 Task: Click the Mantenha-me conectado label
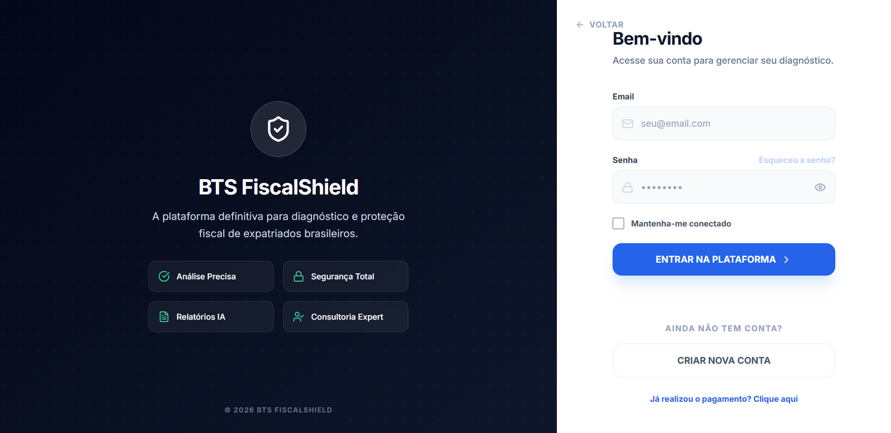pos(681,224)
